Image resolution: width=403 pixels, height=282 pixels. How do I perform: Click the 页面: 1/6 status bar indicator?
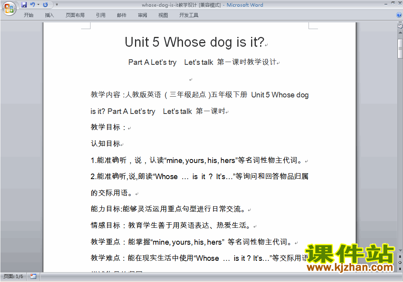click(x=13, y=277)
